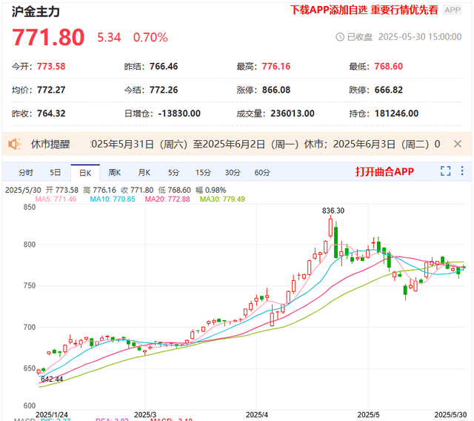Click the 幅 0.98% amplitude readout
Viewport: 474px width, 421px height.
point(210,190)
